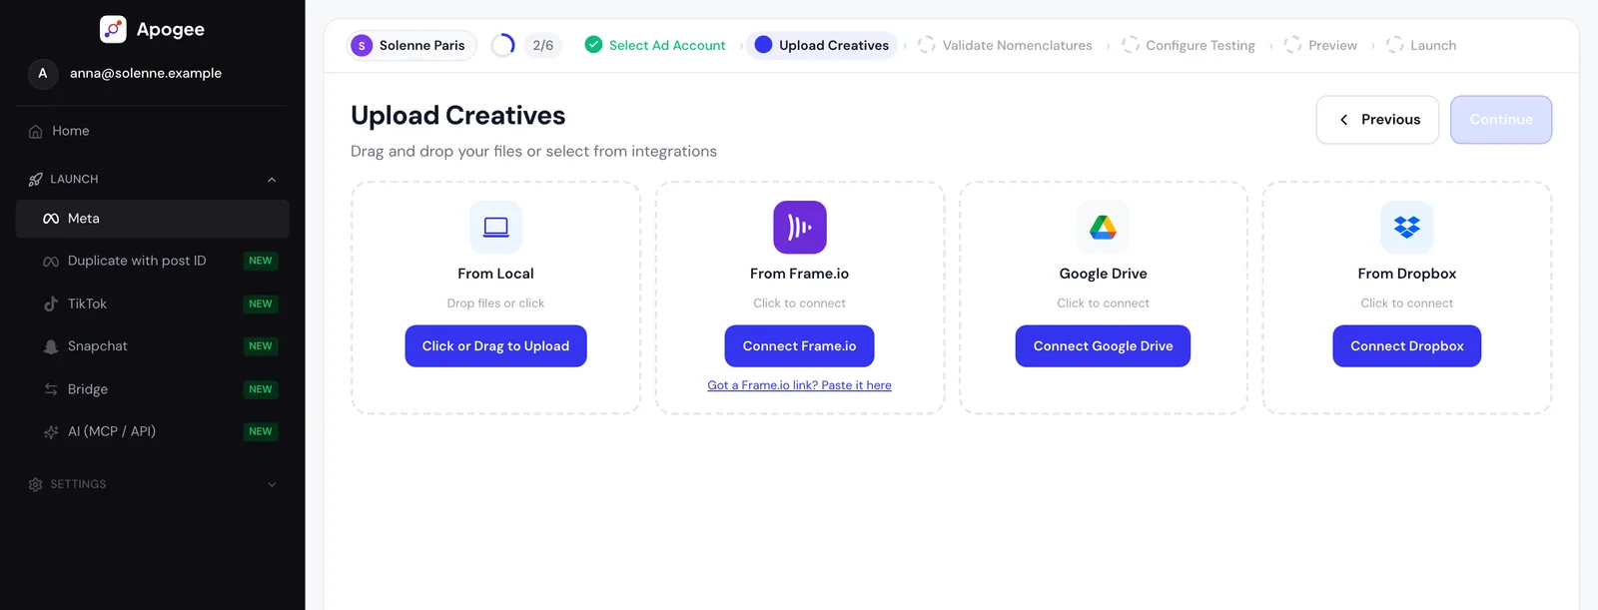Click the Duplicate with post ID icon

(x=51, y=262)
